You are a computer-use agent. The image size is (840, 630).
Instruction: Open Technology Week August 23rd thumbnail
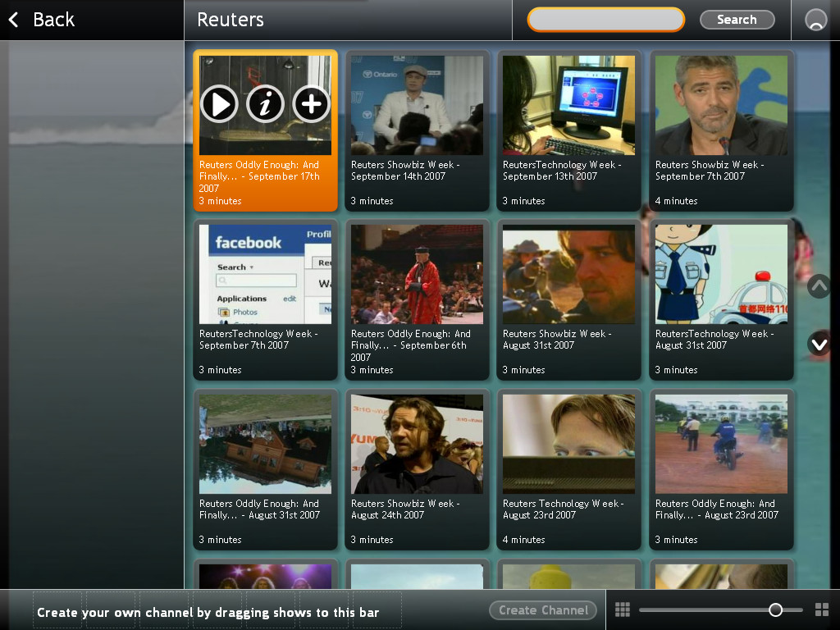click(569, 444)
